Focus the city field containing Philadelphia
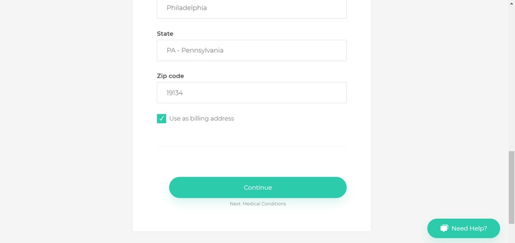The image size is (515, 243). pos(252,8)
